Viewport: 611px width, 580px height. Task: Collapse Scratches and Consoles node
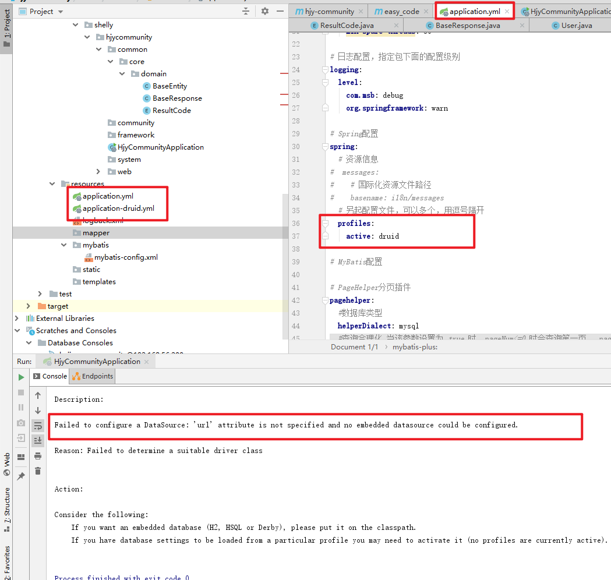(x=17, y=330)
